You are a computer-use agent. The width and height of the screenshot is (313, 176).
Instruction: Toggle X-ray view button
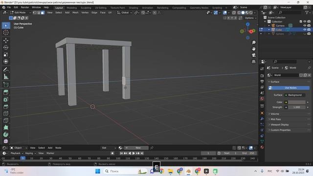(x=234, y=13)
